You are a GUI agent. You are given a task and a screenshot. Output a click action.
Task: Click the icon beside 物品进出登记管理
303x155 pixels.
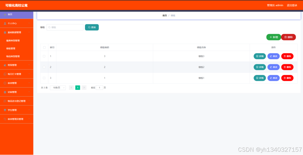click(x=5, y=101)
